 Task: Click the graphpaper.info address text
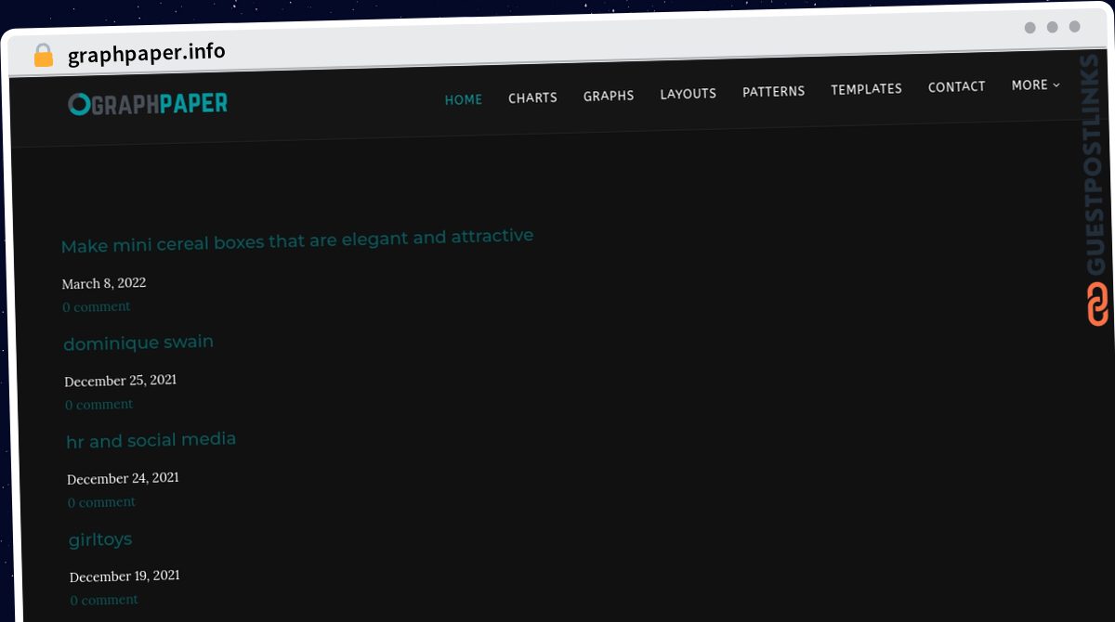pos(147,53)
